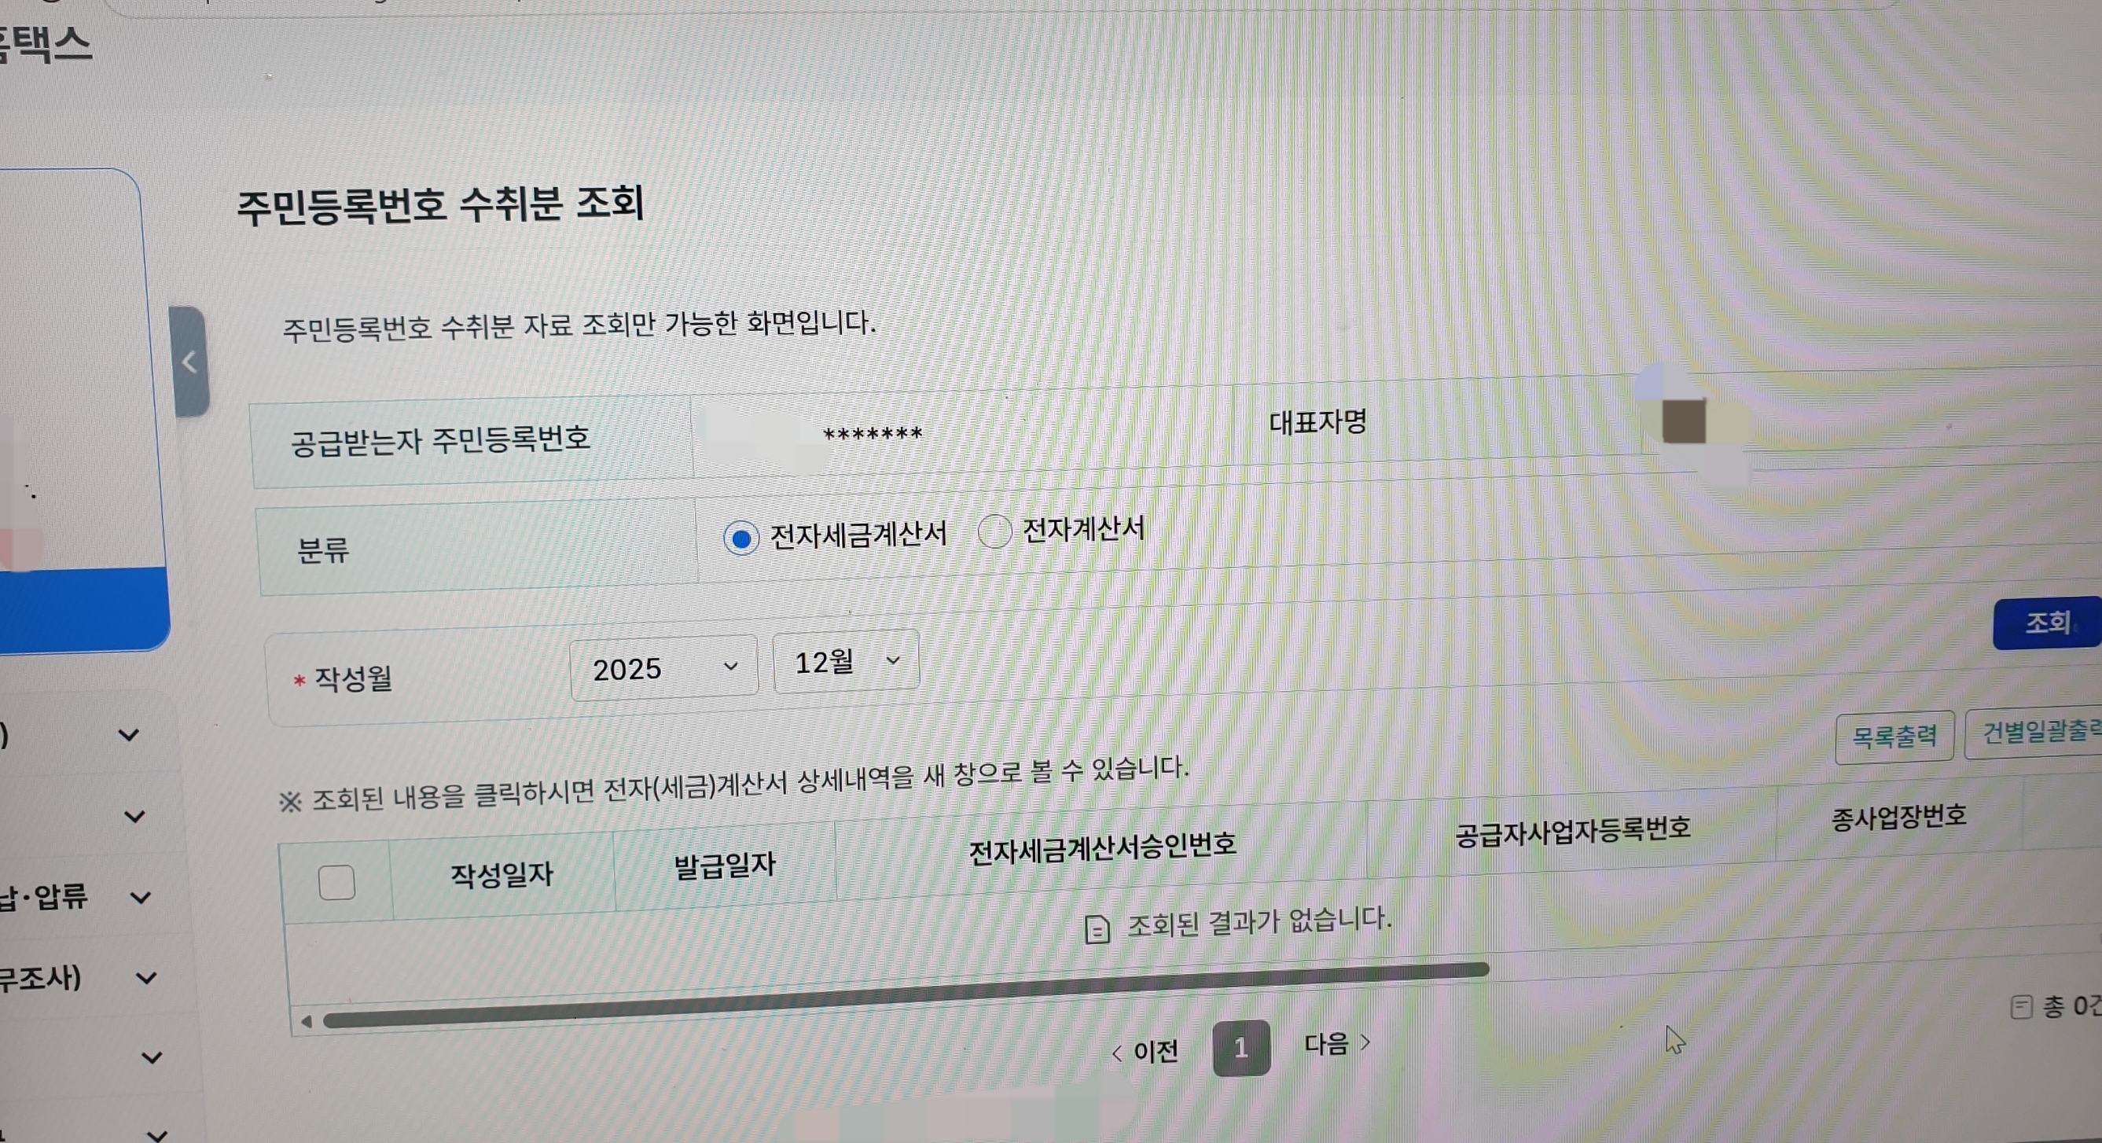Collapse sidebar with left chevron handle
Image resolution: width=2102 pixels, height=1143 pixels.
190,362
